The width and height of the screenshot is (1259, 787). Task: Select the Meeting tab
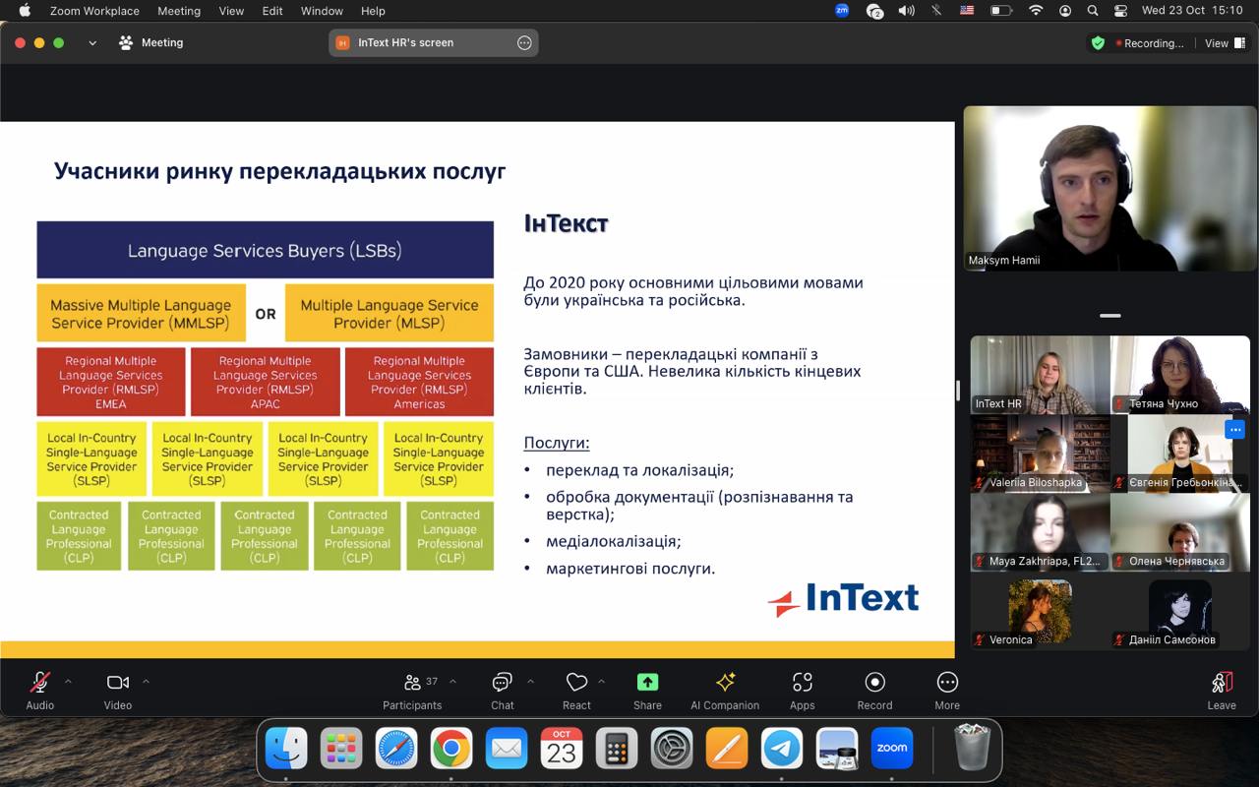tap(150, 42)
